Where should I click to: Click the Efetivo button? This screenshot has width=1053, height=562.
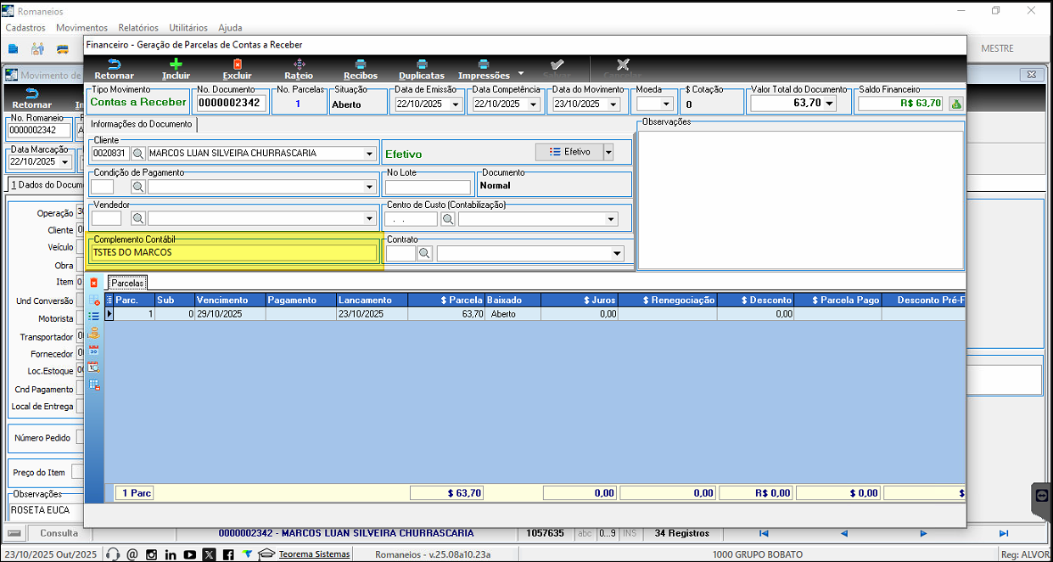pos(569,152)
